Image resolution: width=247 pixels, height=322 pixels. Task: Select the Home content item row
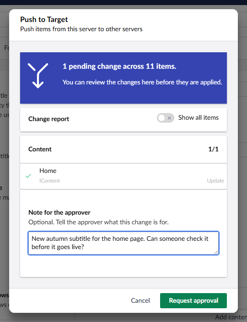(x=123, y=176)
